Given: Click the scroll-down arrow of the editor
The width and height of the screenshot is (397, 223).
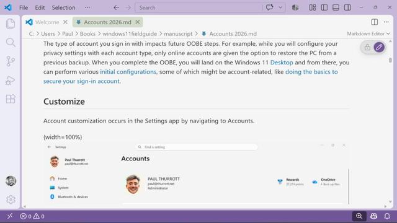Looking at the screenshot, I should point(390,201).
